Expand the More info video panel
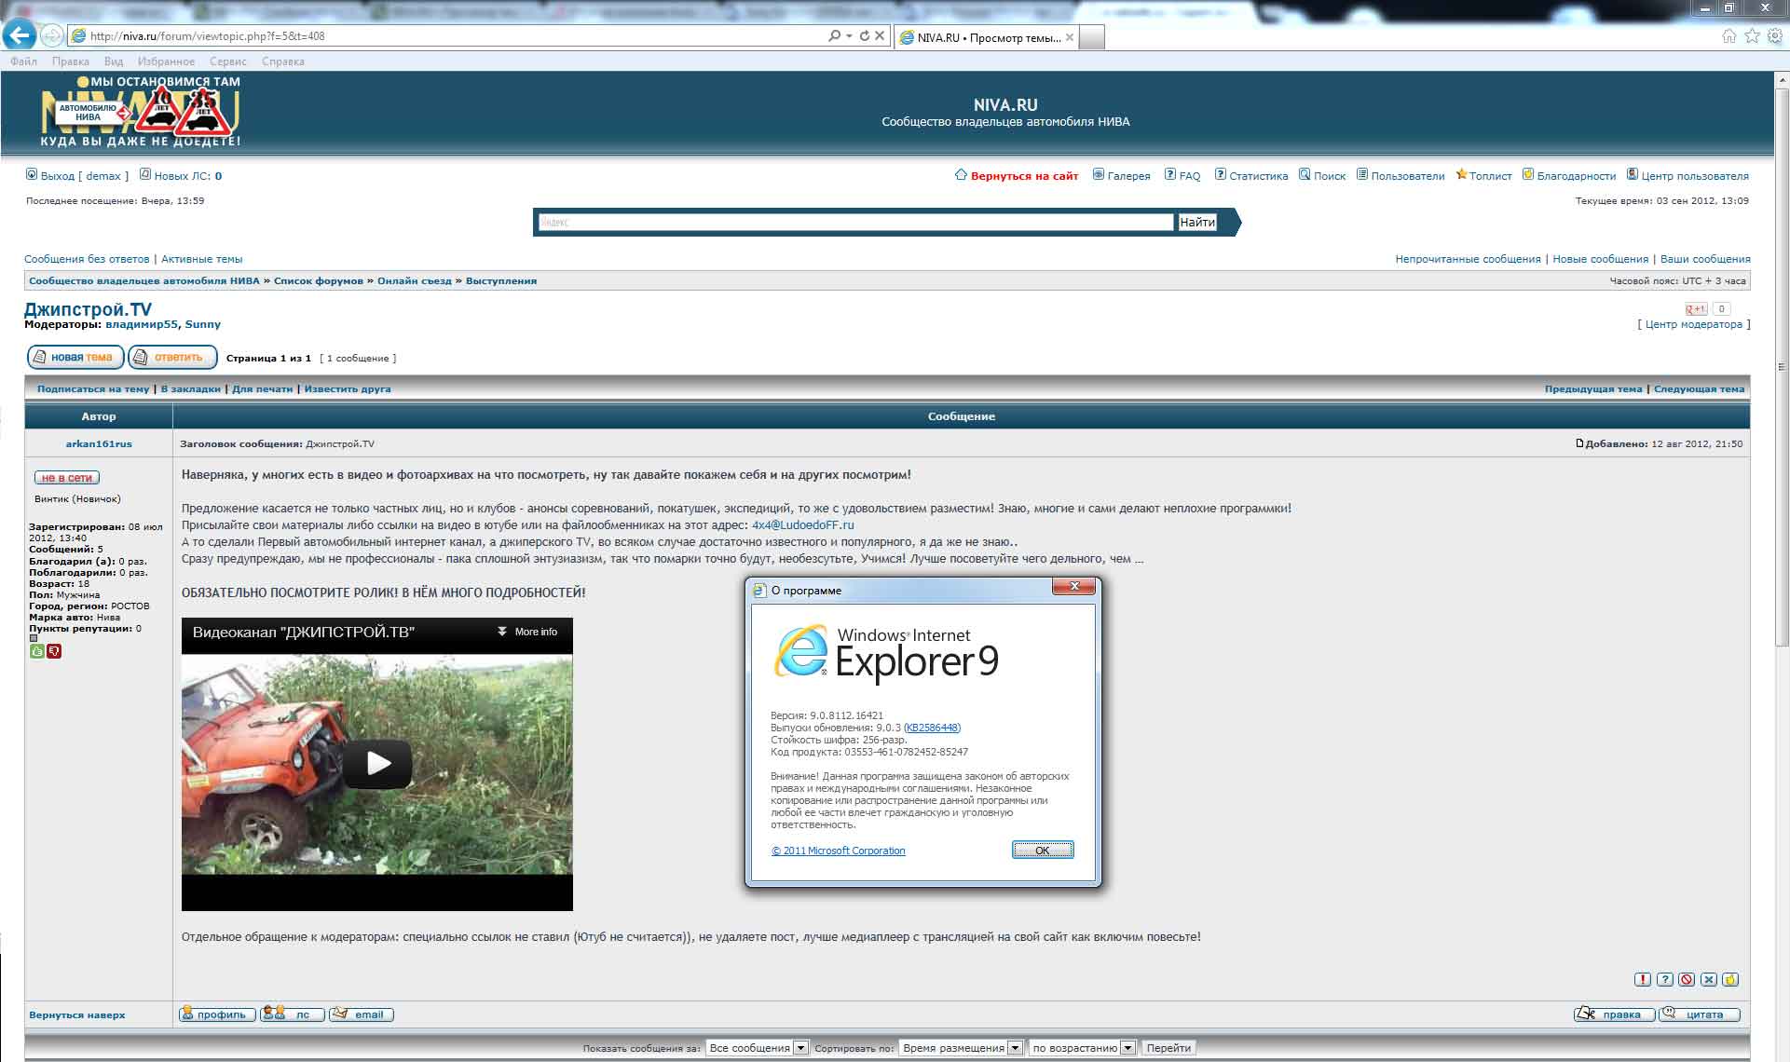Viewport: 1790px width, 1062px height. coord(527,632)
